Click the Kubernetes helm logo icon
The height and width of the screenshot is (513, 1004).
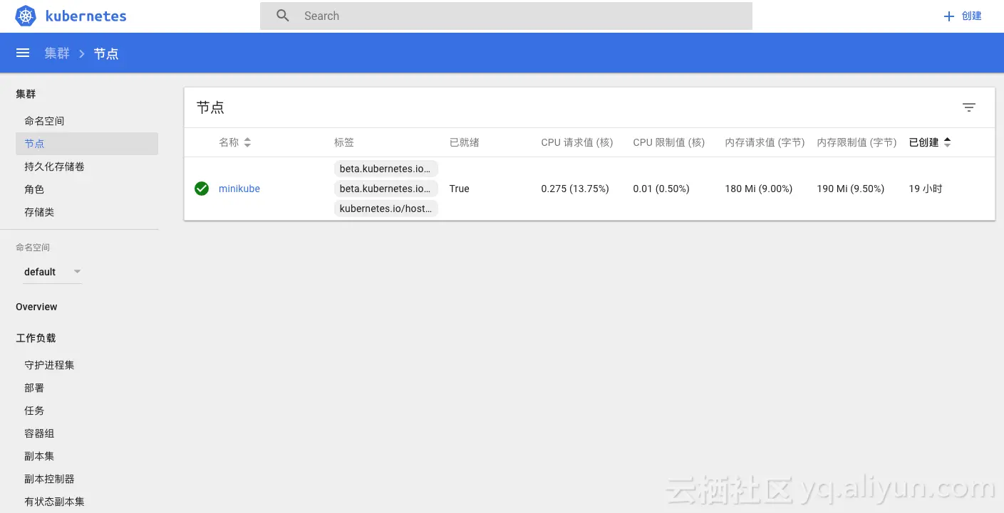(26, 16)
